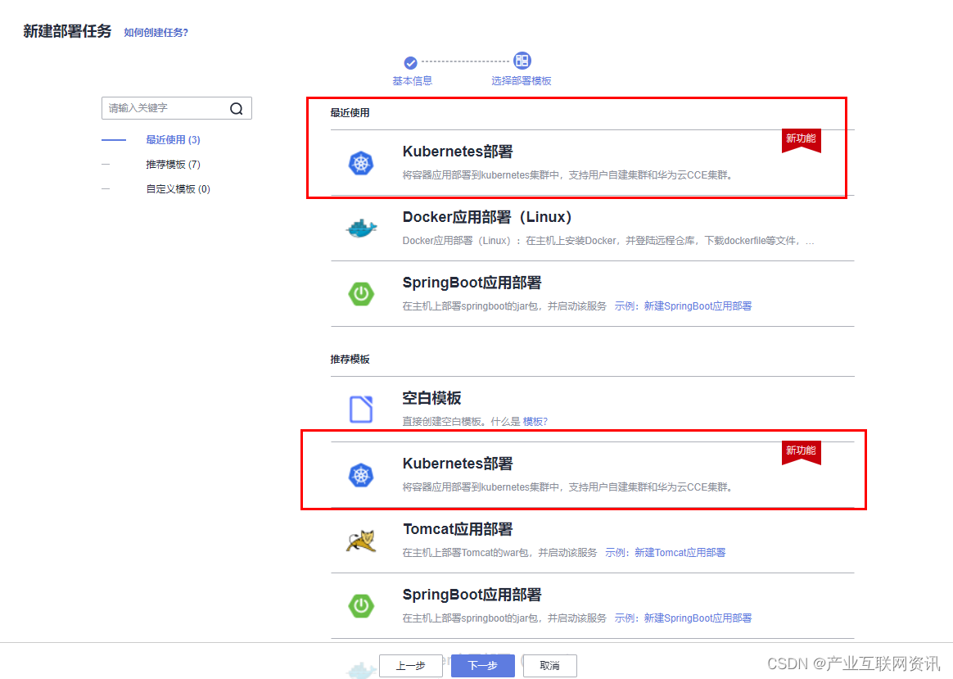This screenshot has width=953, height=679.
Task: Click the Tomcat cat icon
Action: (361, 541)
